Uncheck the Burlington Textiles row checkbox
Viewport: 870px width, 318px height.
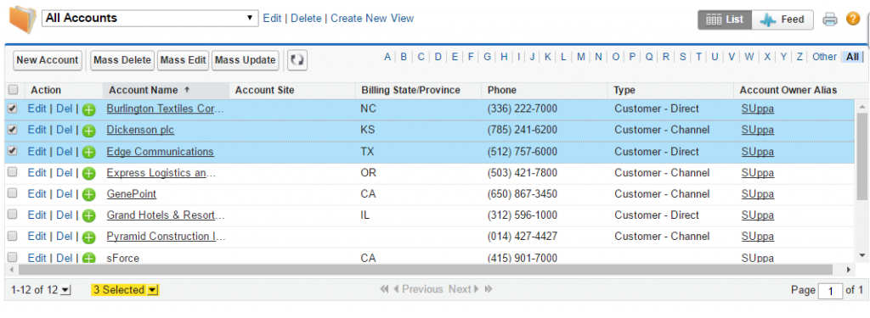pyautogui.click(x=12, y=109)
